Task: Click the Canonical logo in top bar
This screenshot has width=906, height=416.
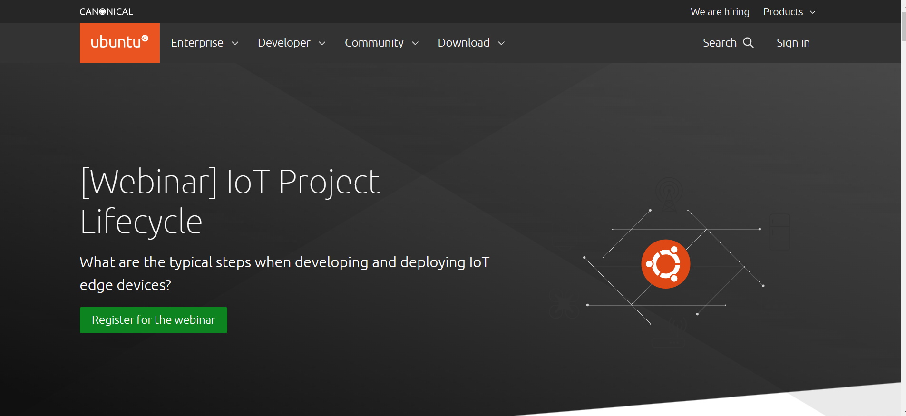Action: (x=106, y=12)
